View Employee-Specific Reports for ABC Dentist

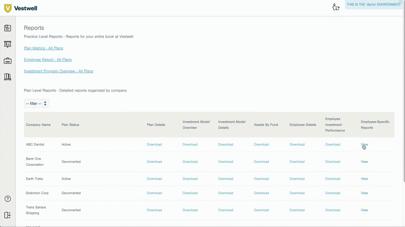364,144
